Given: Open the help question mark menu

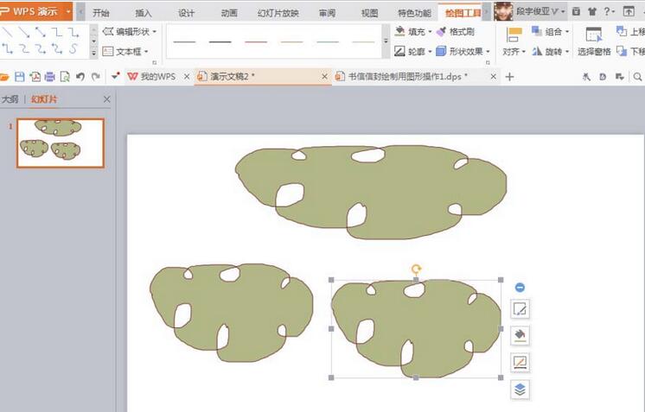Looking at the screenshot, I should 609,11.
